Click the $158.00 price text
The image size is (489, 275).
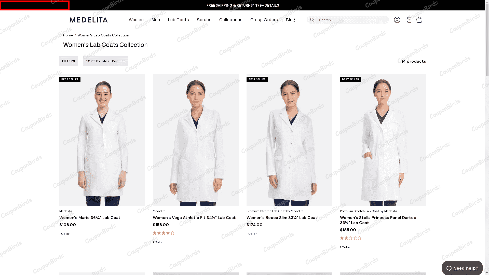click(x=161, y=225)
